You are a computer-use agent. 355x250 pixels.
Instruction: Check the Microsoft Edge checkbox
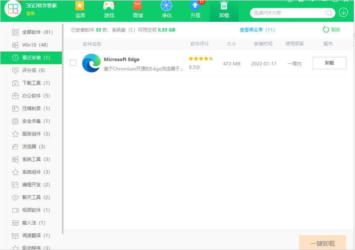(x=73, y=63)
